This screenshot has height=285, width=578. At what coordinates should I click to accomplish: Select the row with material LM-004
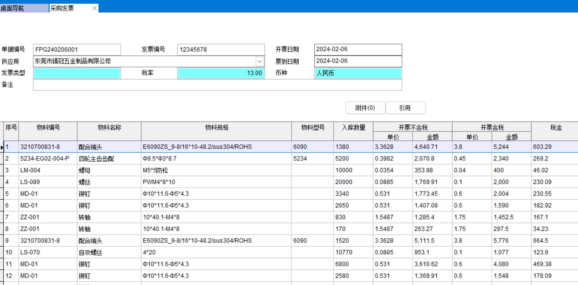click(x=30, y=170)
